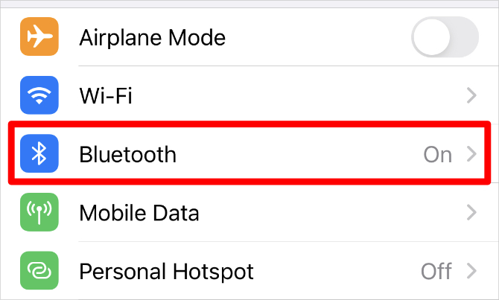Screen dimensions: 499x300
Task: Tap the green Mobile Data antenna icon
Action: tap(39, 212)
